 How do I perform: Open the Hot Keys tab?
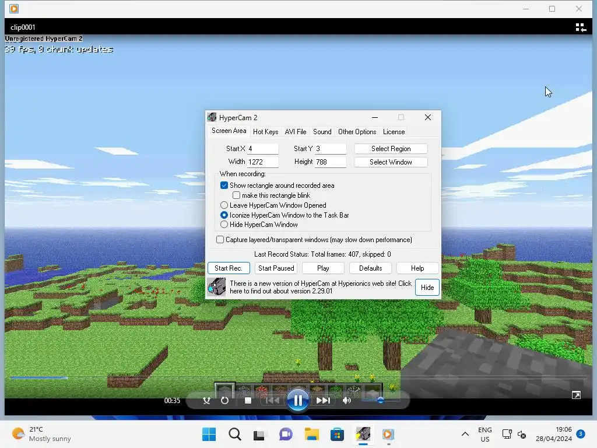[265, 132]
